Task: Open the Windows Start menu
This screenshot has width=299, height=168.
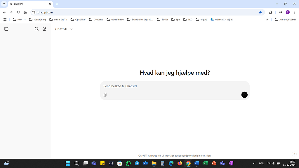Action: click(68, 163)
